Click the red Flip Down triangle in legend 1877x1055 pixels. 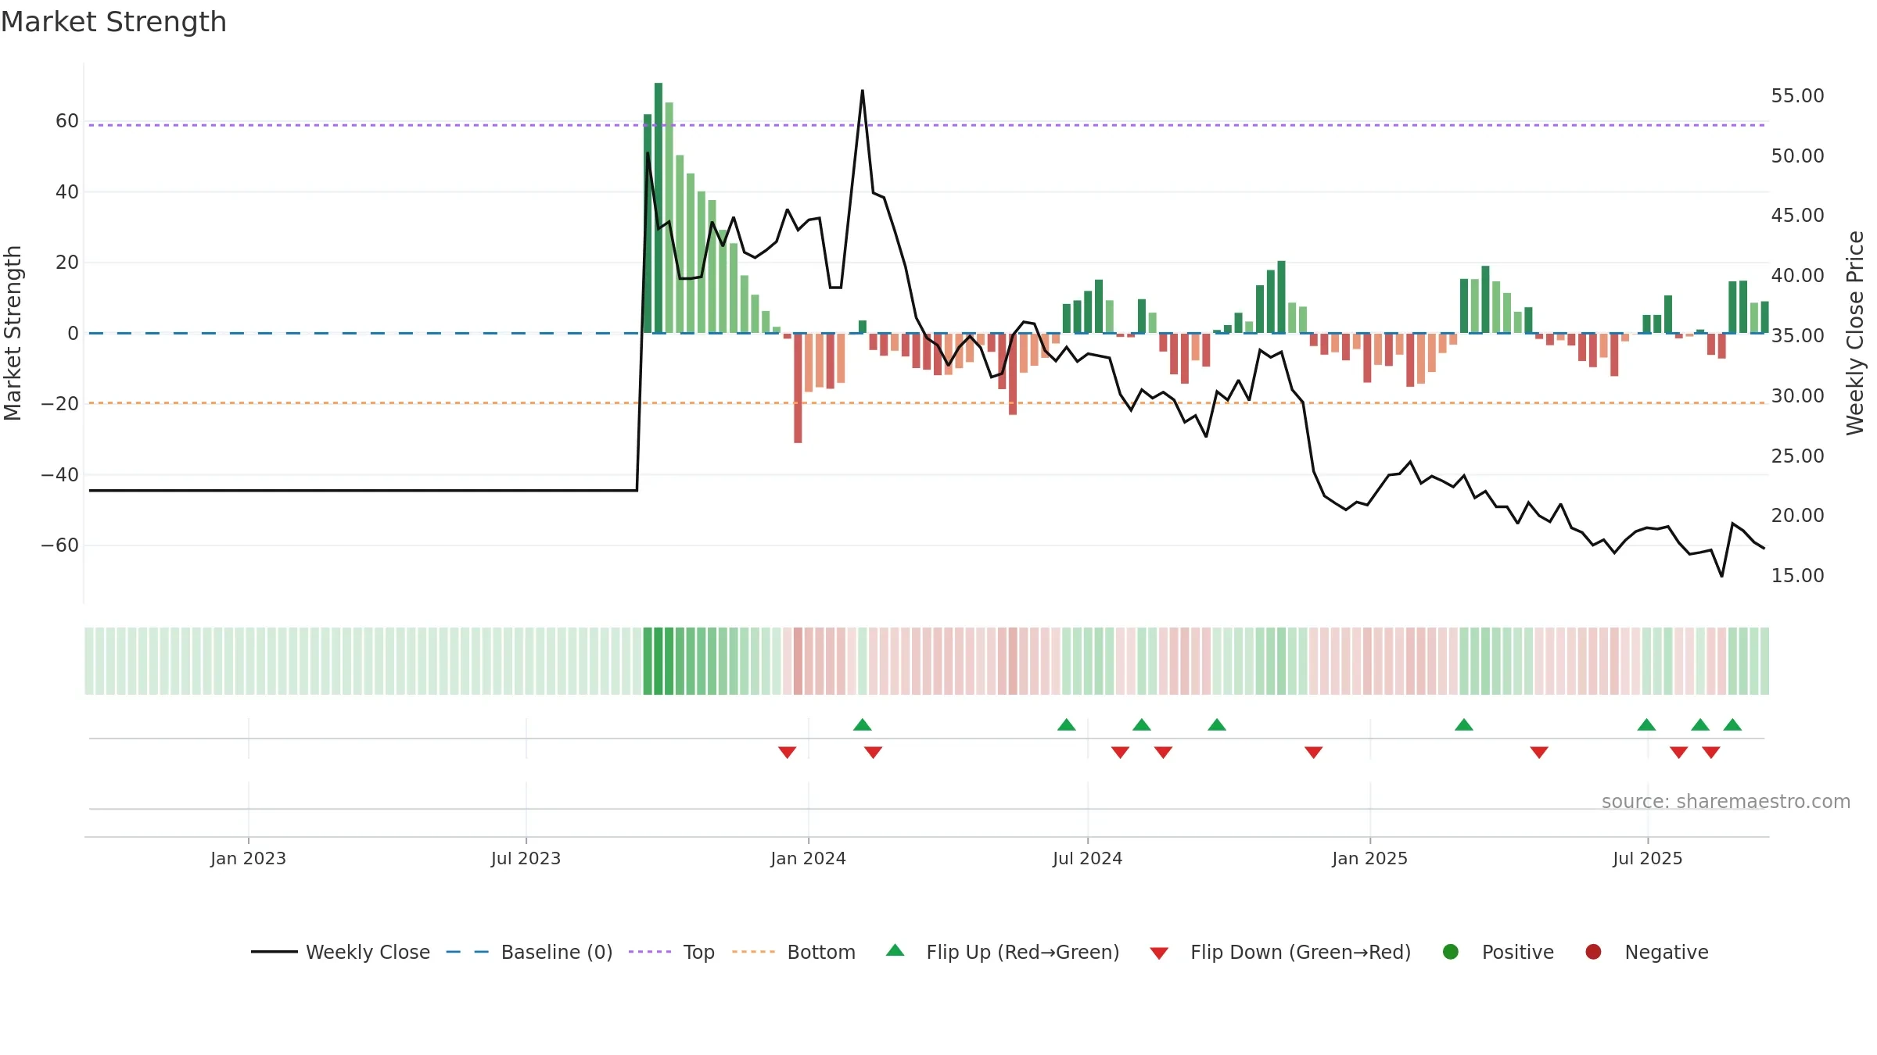[1159, 953]
